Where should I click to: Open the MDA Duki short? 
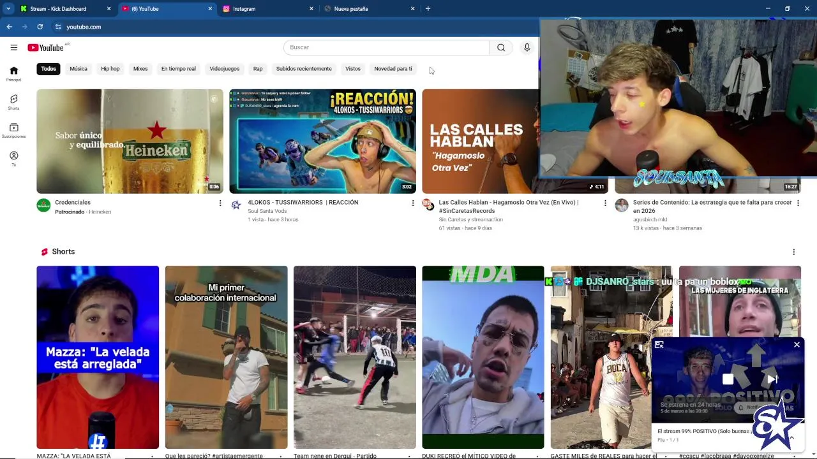[x=483, y=357]
